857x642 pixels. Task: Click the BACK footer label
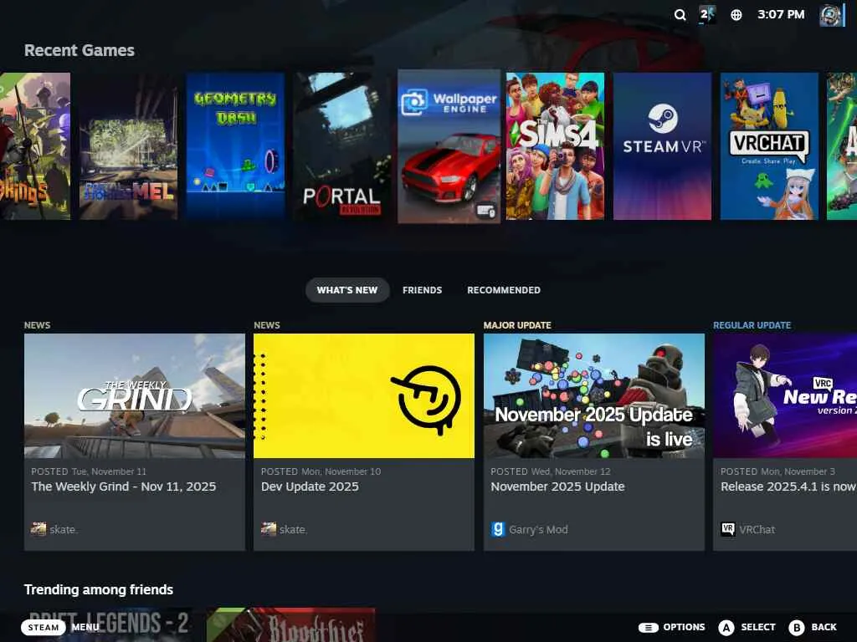click(824, 627)
